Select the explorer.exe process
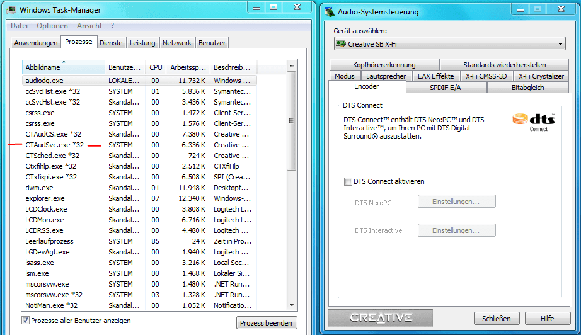The width and height of the screenshot is (581, 335). (x=139, y=198)
